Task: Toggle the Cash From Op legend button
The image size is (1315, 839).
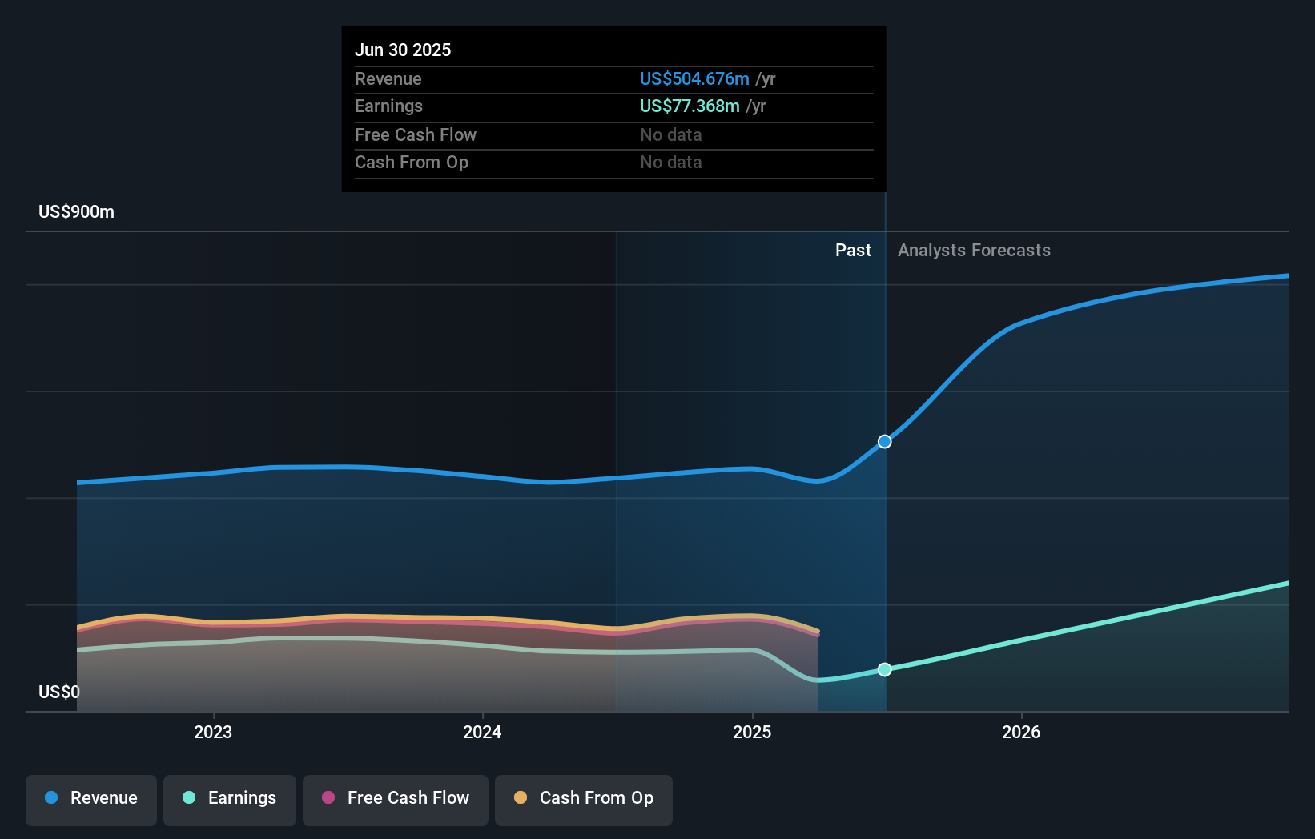Action: [584, 800]
